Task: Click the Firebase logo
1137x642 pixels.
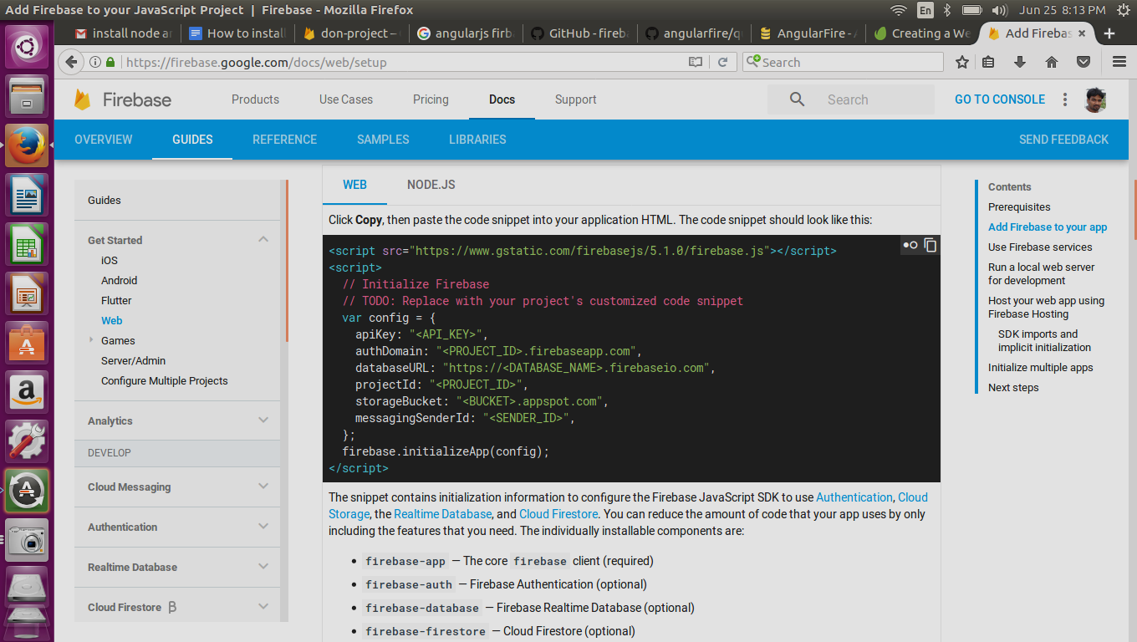Action: click(x=122, y=99)
